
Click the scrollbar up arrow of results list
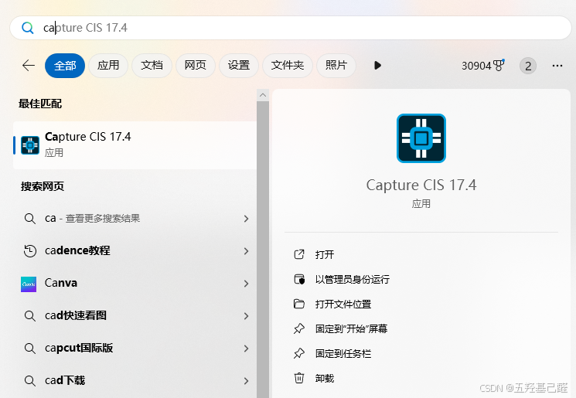click(263, 95)
